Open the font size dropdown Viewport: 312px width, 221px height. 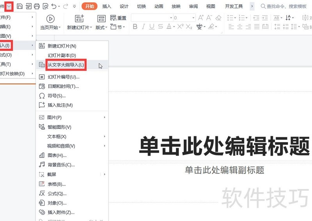193,18
